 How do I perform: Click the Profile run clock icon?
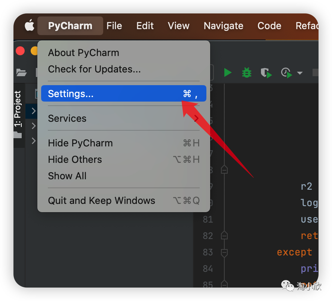point(286,73)
